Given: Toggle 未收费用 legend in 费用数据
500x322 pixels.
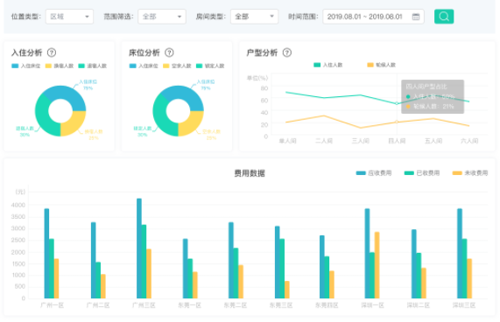Looking at the screenshot, I should (x=470, y=173).
